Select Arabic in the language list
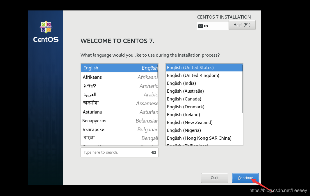Image resolution: width=310 pixels, height=196 pixels. coord(120,95)
